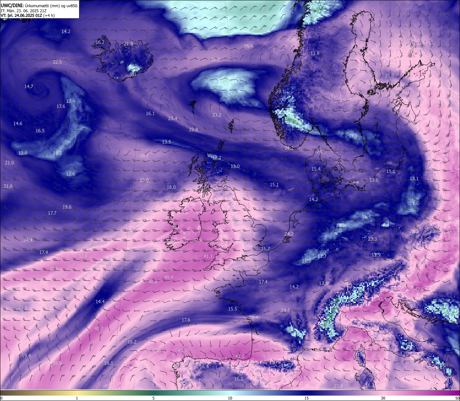Click the 14.4 value label
The image size is (460, 401).
pyautogui.click(x=100, y=302)
